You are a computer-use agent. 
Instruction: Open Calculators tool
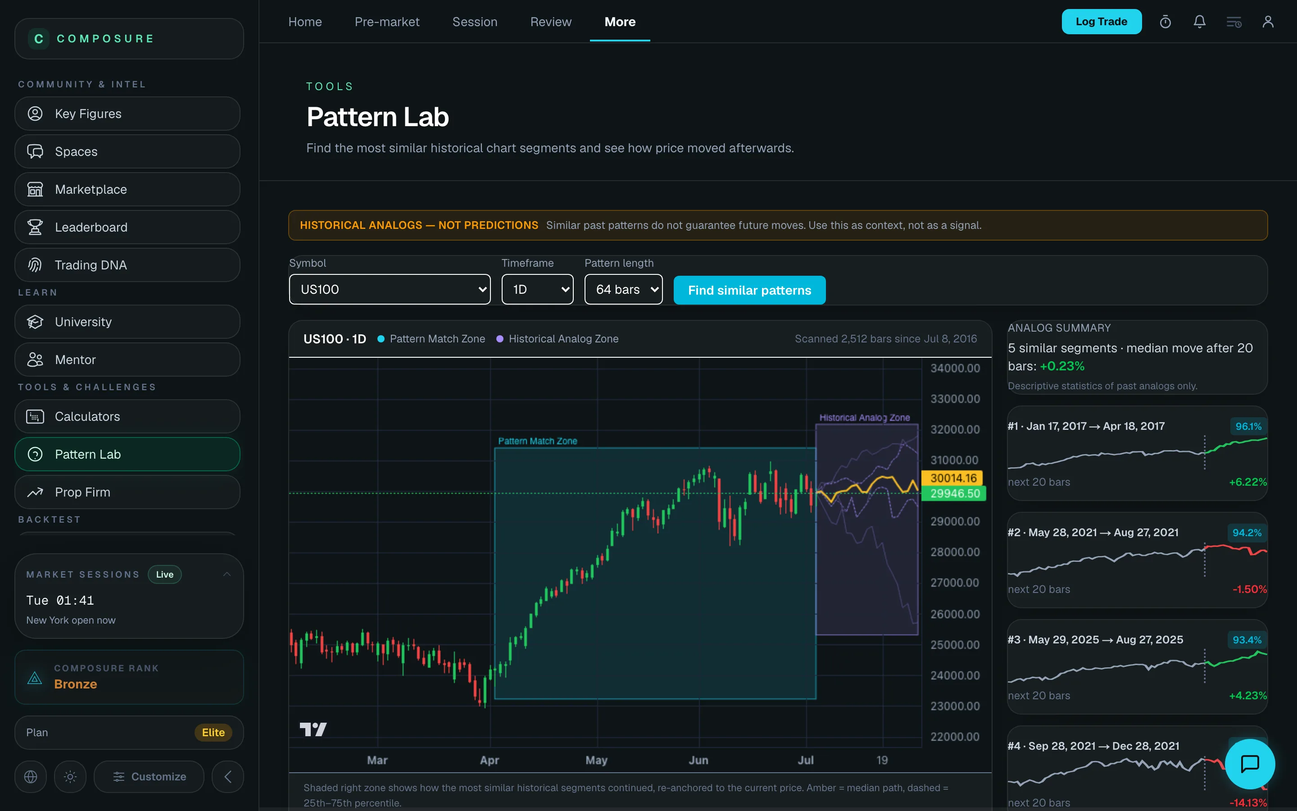pos(127,416)
